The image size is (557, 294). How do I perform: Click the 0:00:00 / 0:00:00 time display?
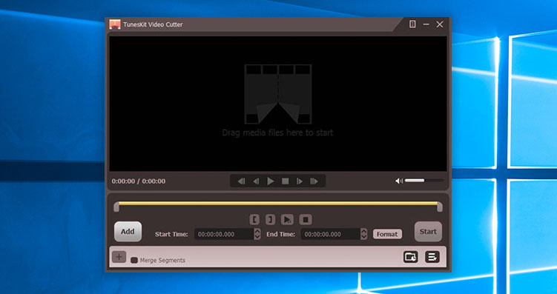pyautogui.click(x=139, y=181)
